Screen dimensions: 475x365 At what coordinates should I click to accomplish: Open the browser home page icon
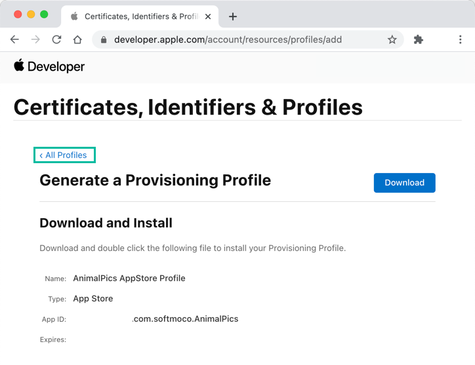[x=77, y=40]
